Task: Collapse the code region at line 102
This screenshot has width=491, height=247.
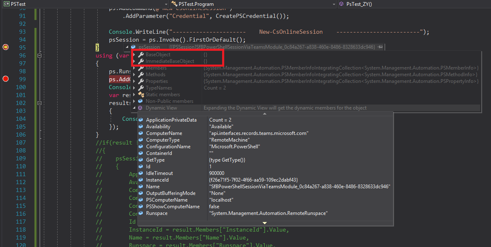Action: [39, 103]
